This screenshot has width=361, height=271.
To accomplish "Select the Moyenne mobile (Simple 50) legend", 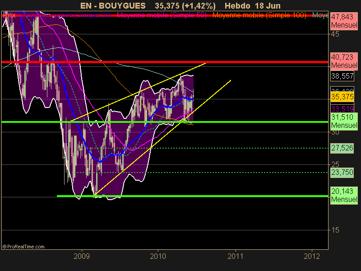I will 162,15.
